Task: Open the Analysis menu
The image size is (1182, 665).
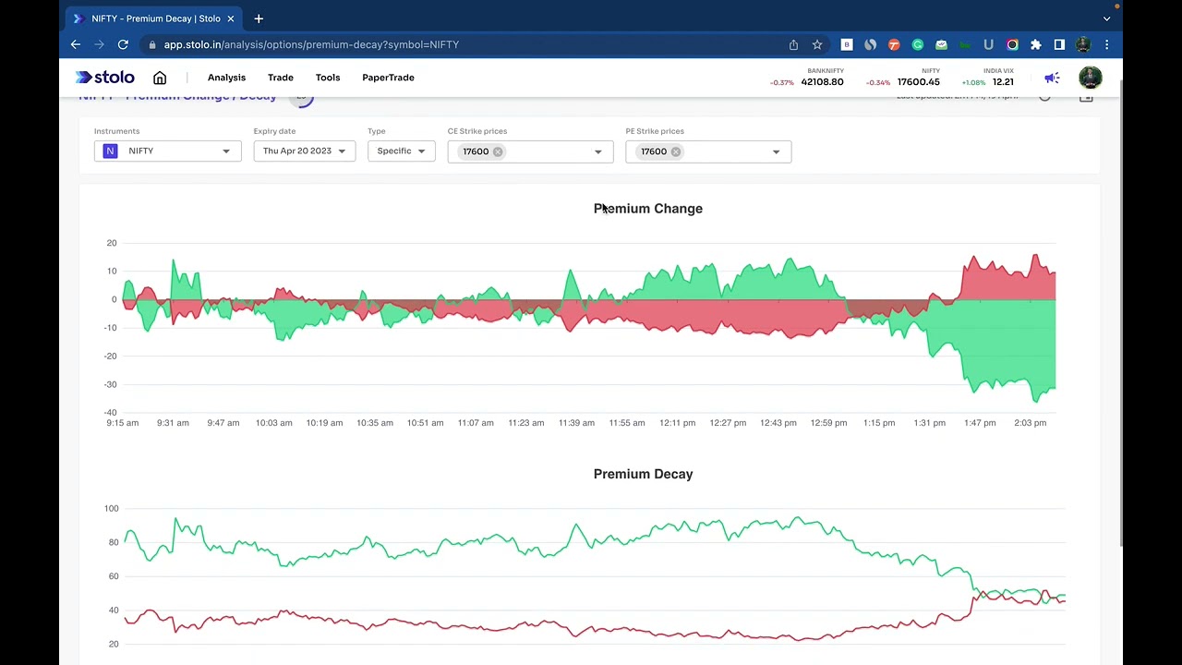Action: click(x=226, y=78)
